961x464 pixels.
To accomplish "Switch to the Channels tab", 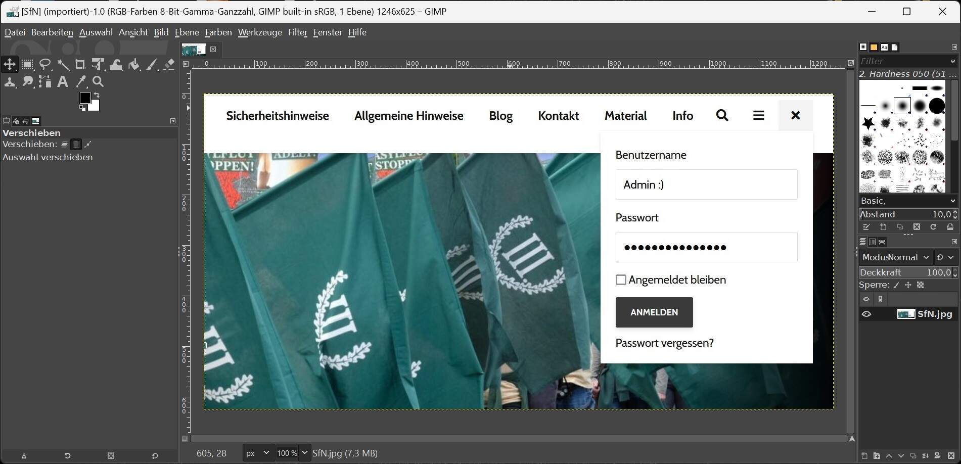I will tap(873, 242).
